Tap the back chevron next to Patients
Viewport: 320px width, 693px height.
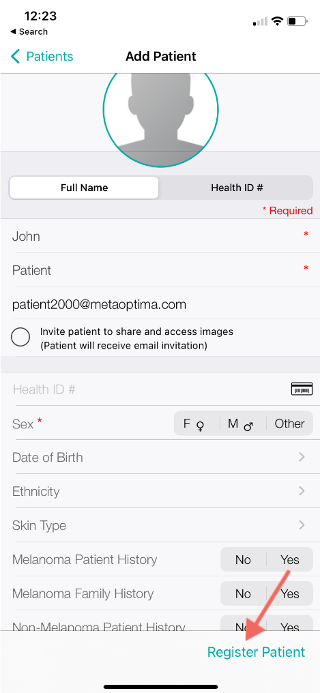16,57
